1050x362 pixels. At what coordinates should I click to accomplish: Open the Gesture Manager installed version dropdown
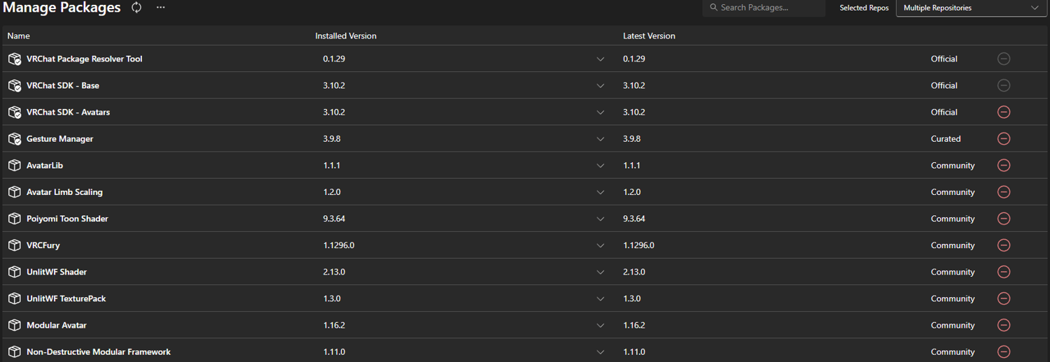[600, 139]
